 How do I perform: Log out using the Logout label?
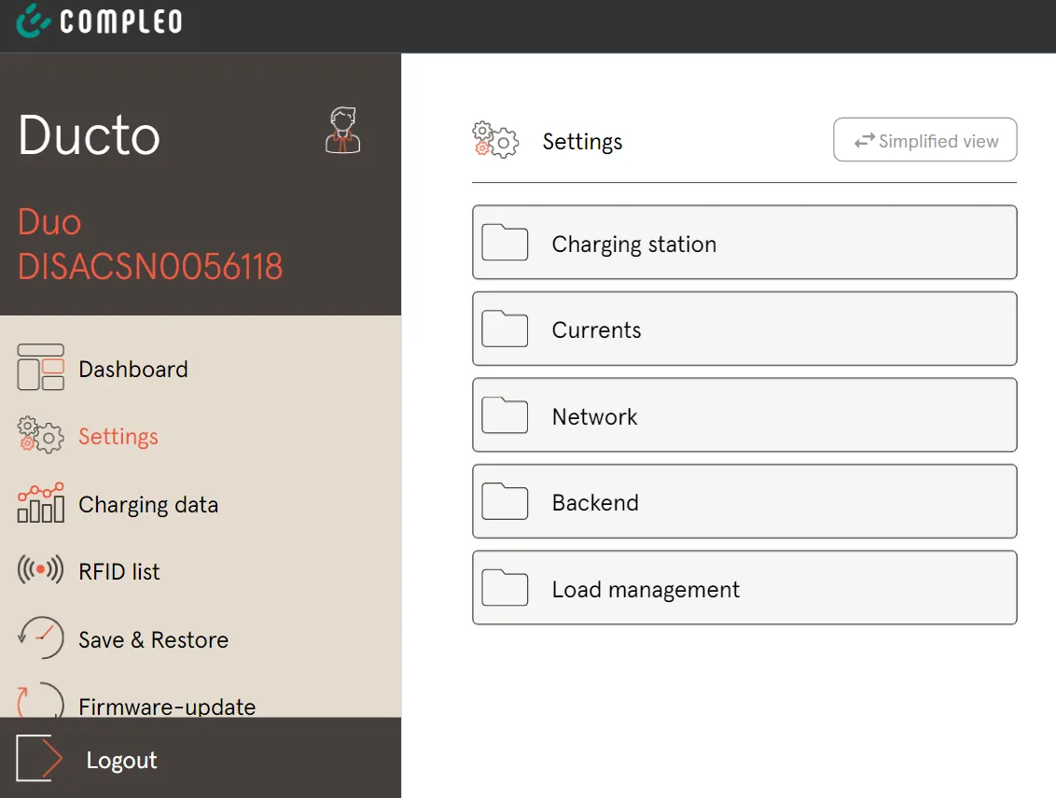pos(122,761)
